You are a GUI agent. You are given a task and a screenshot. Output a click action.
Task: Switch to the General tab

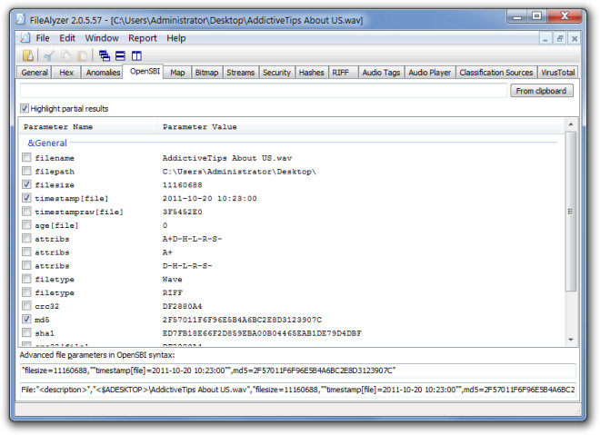click(35, 73)
